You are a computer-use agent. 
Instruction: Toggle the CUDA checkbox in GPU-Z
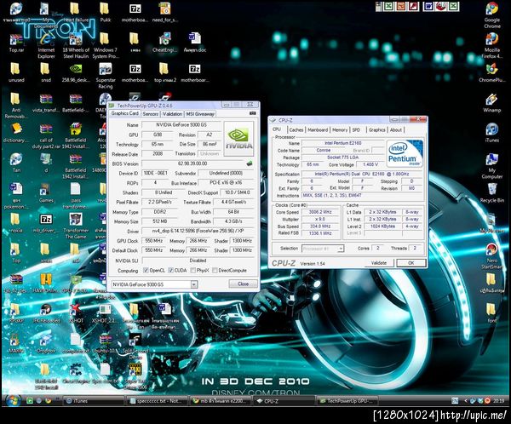[x=170, y=270]
